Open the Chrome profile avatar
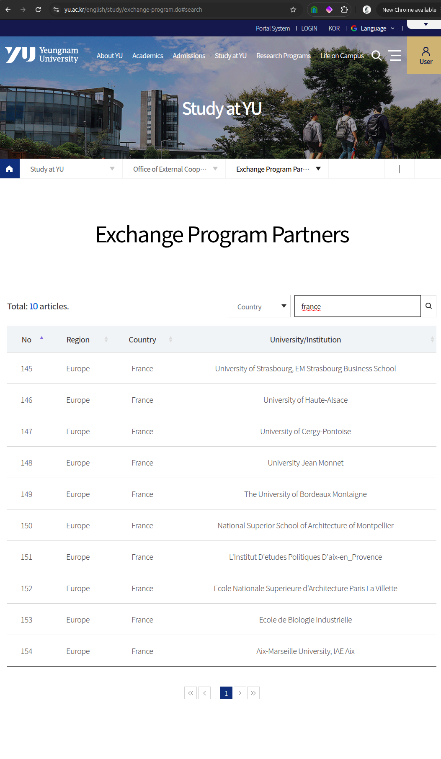 point(367,9)
